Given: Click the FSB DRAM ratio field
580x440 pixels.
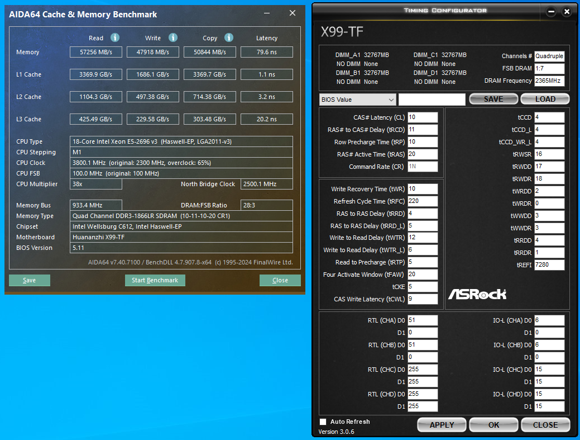Looking at the screenshot, I should click(x=550, y=69).
